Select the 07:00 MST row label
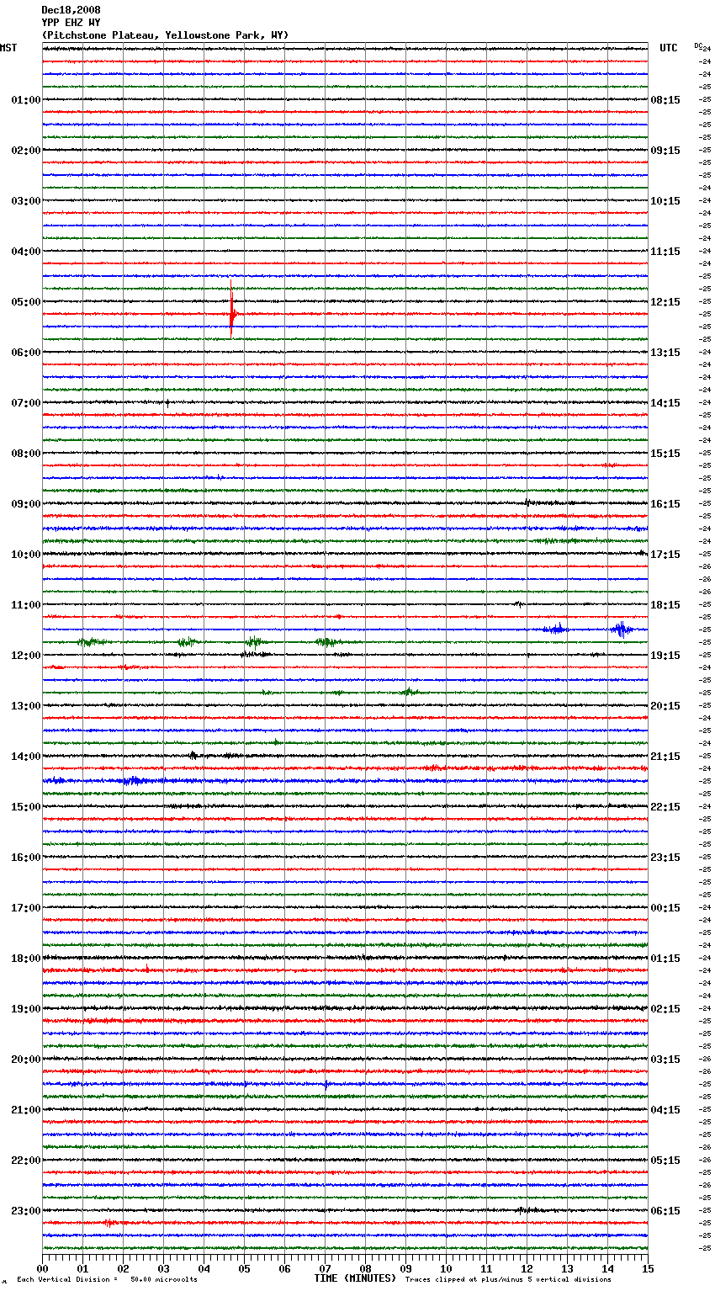 click(x=26, y=403)
